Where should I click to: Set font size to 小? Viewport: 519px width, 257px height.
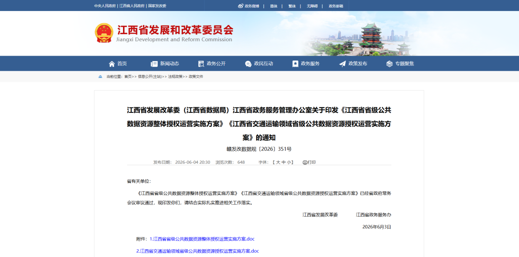click(289, 162)
